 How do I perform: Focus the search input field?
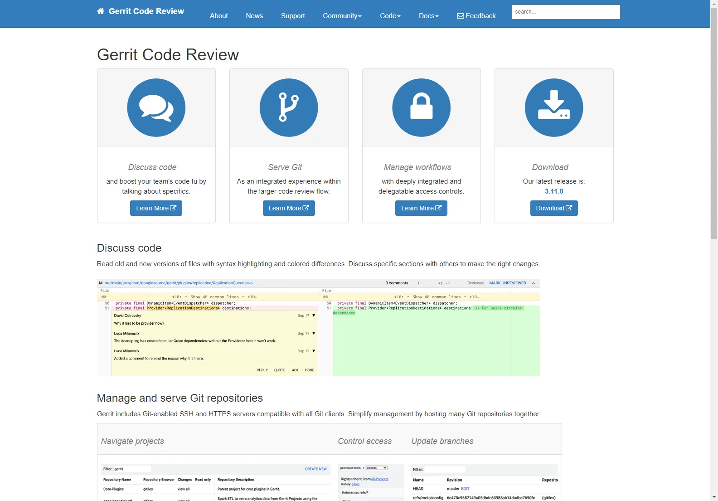(x=566, y=12)
